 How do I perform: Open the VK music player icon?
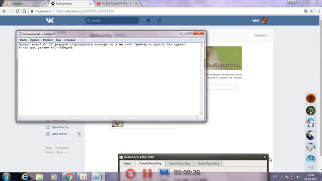pos(159,21)
